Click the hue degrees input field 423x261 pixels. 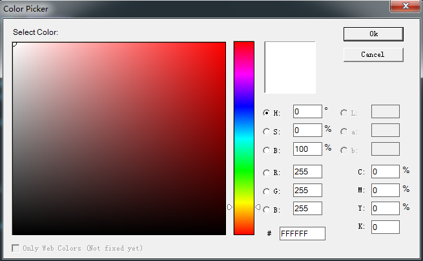[307, 112]
